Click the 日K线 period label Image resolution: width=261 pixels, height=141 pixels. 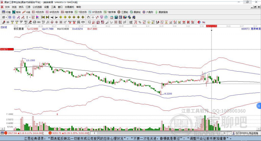[x=4, y=27]
